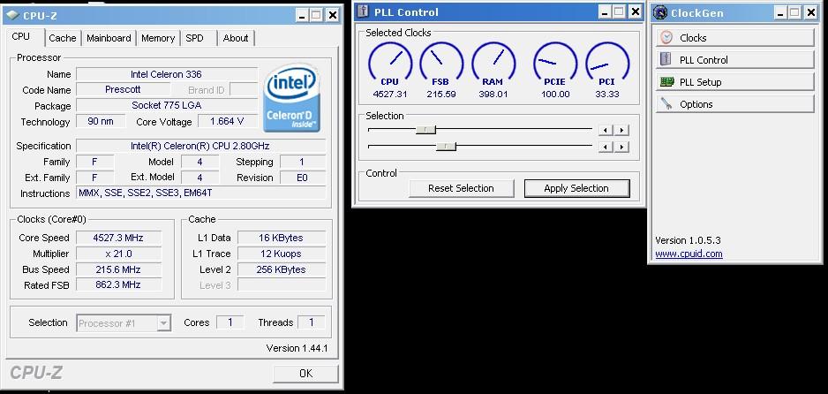Click the second selection slider thumb
The height and width of the screenshot is (394, 828).
446,146
